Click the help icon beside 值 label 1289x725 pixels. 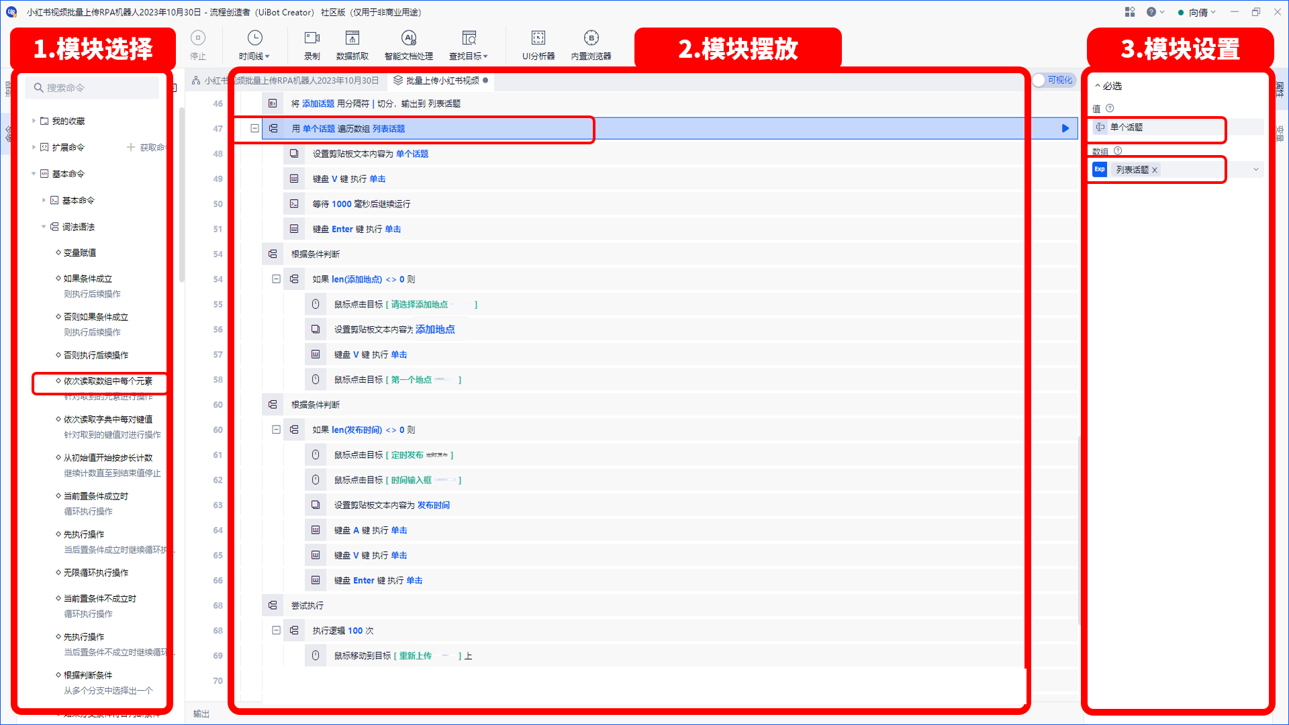(1110, 108)
